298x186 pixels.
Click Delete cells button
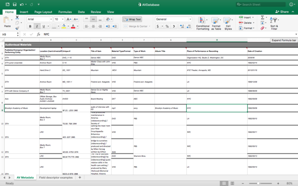tap(247, 23)
